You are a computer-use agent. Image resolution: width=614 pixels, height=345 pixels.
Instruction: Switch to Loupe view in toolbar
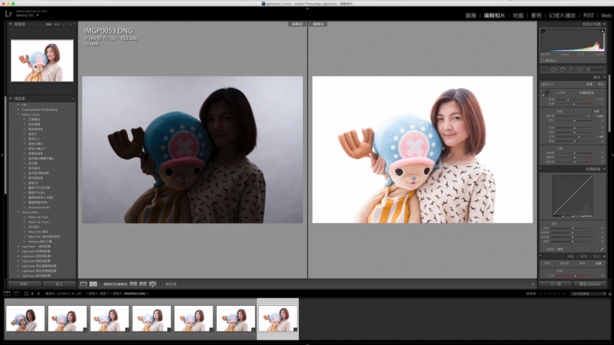[x=83, y=284]
